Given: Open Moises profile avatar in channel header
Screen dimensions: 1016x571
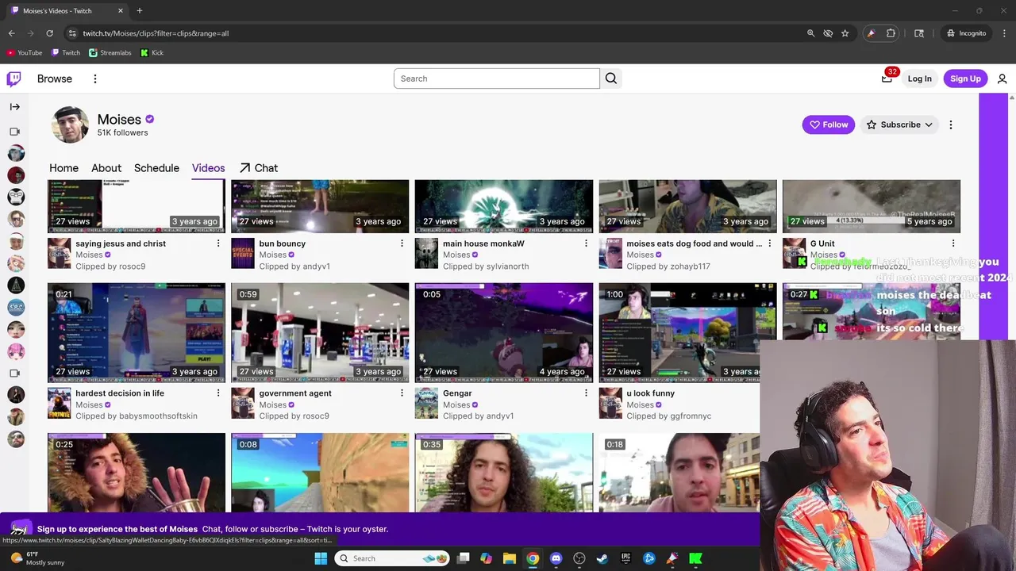Looking at the screenshot, I should (x=70, y=125).
